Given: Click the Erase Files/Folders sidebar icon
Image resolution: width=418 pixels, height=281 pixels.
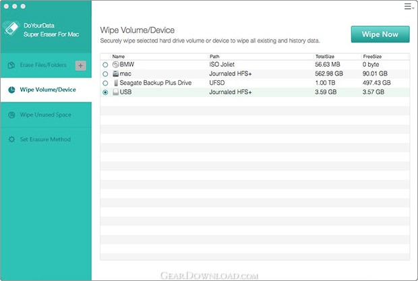Looking at the screenshot, I should click(11, 65).
